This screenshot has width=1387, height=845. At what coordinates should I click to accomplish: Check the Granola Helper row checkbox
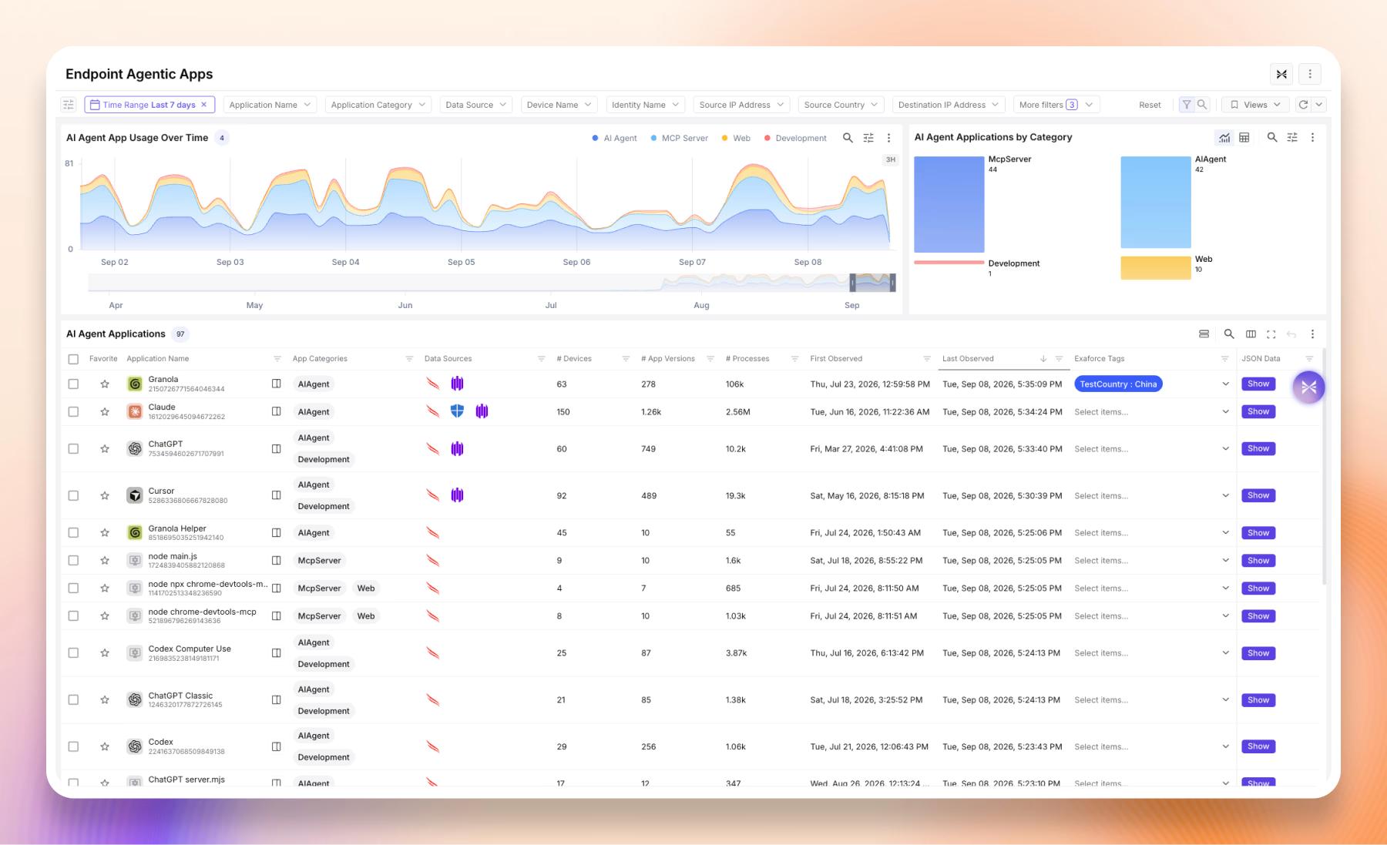(x=73, y=532)
